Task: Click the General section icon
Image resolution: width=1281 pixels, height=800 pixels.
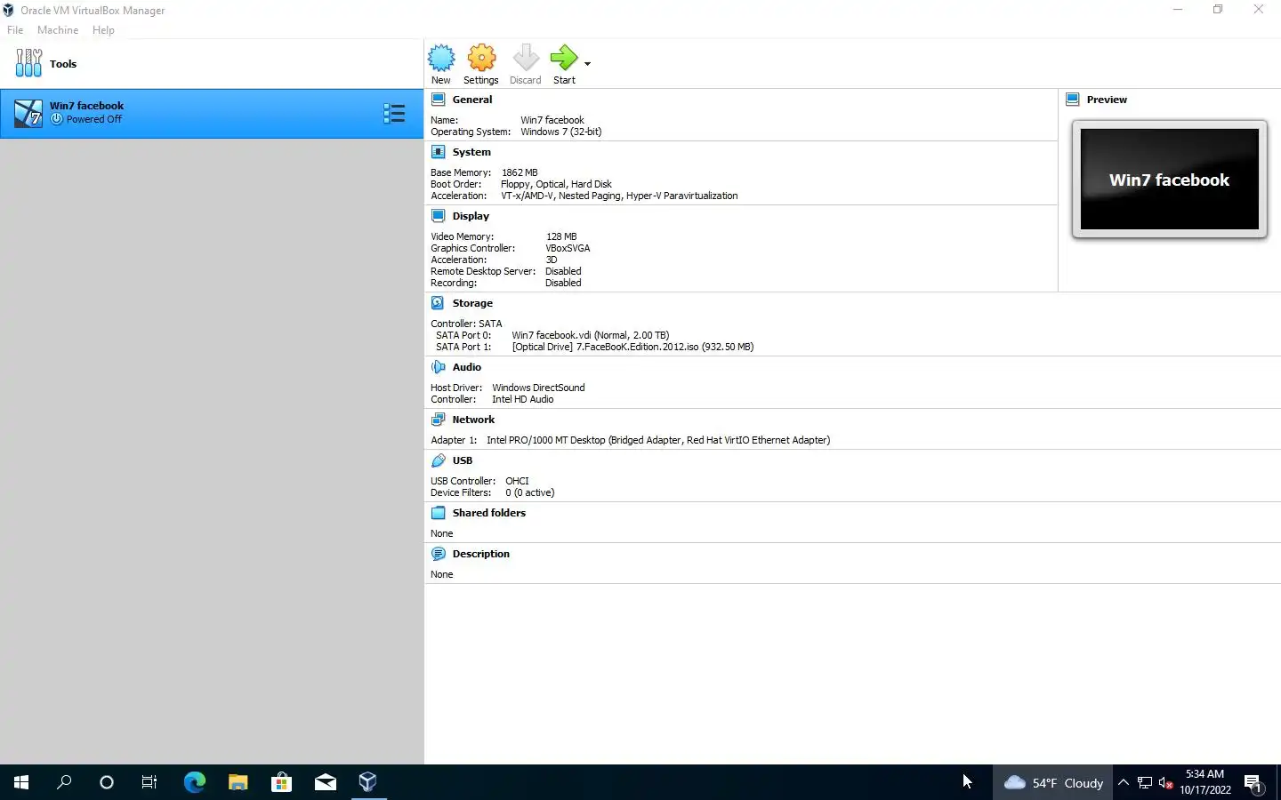Action: pos(438,100)
